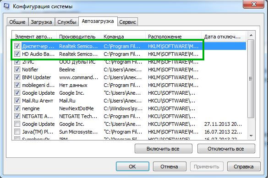Select the 27.11.2013 20... date cell
Screen dimensions: 268x178
click(223, 124)
